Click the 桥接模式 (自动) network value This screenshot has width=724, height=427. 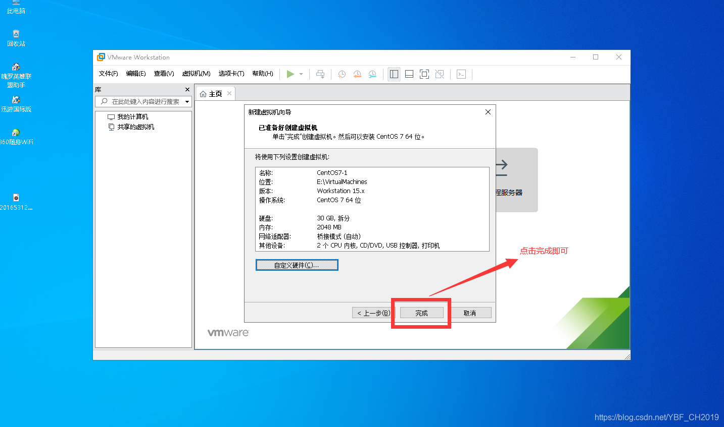339,236
